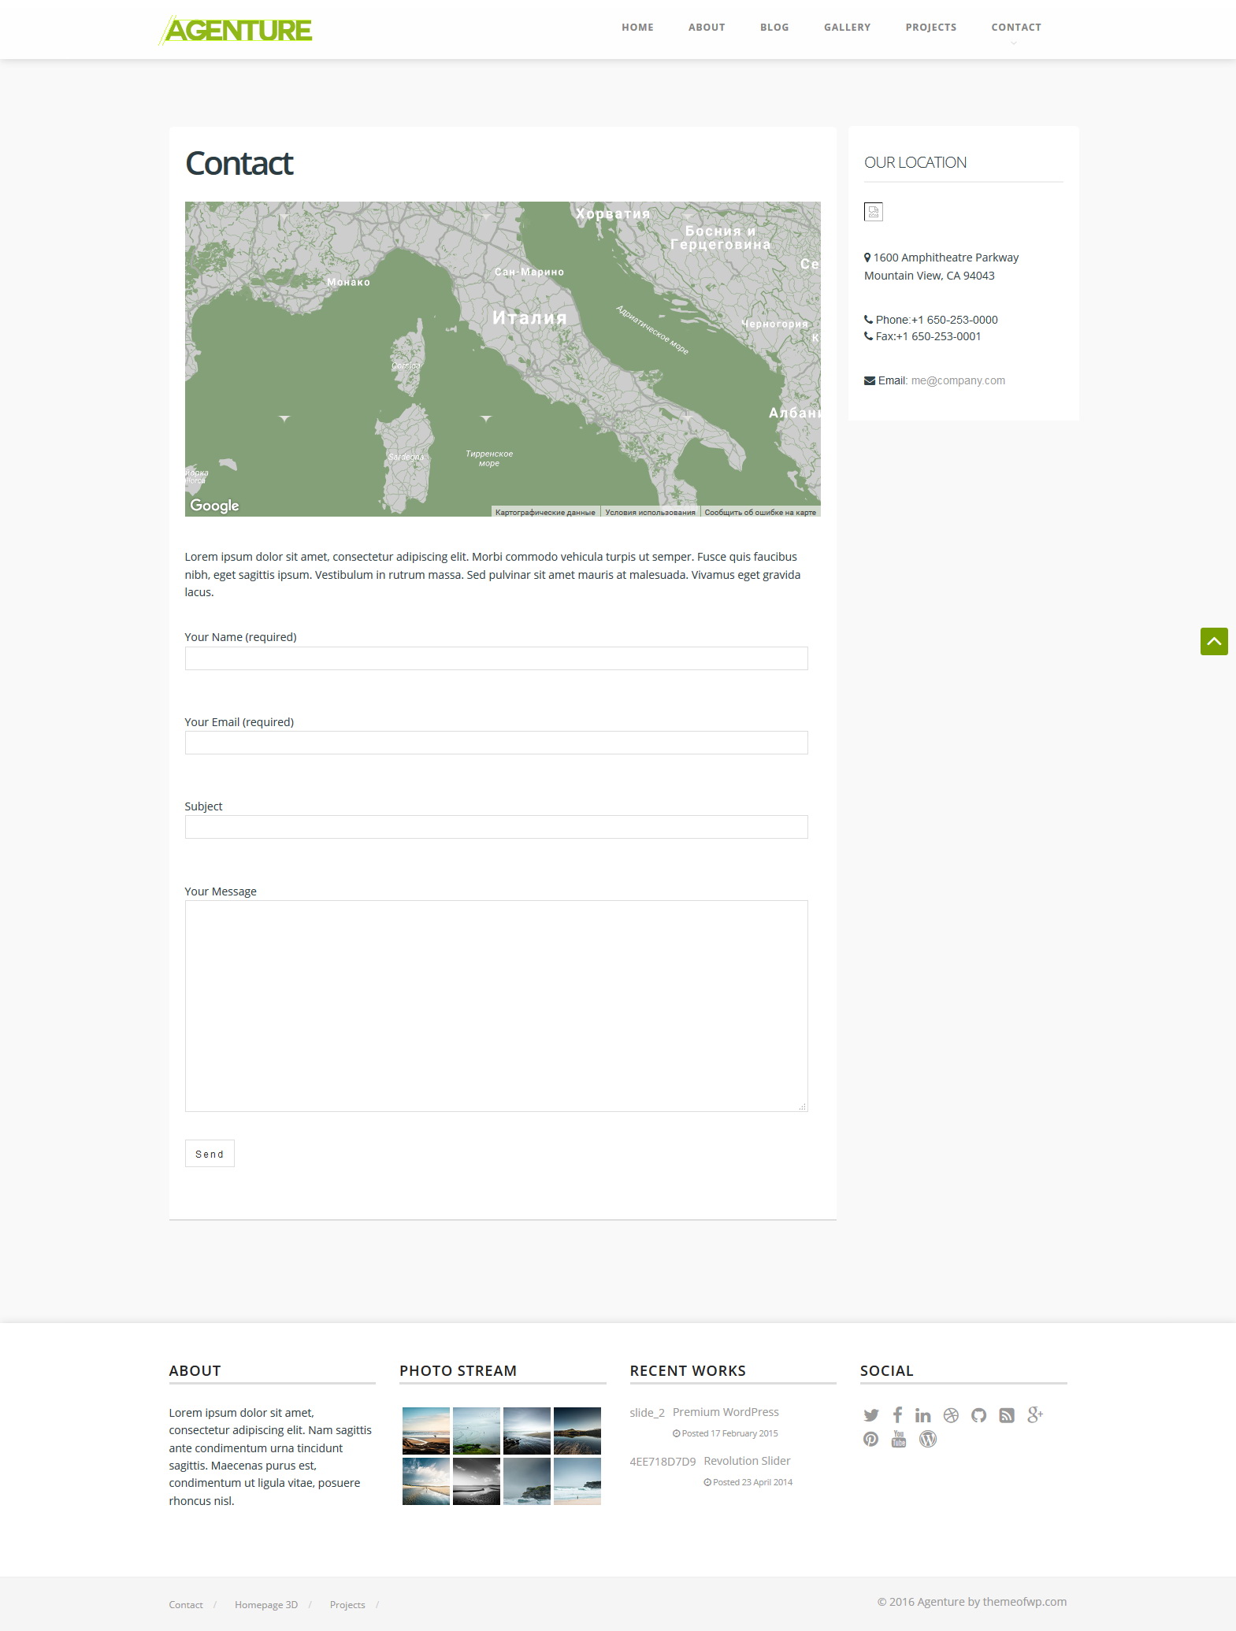Focus the Your Email input field
1236x1631 pixels.
(x=496, y=743)
